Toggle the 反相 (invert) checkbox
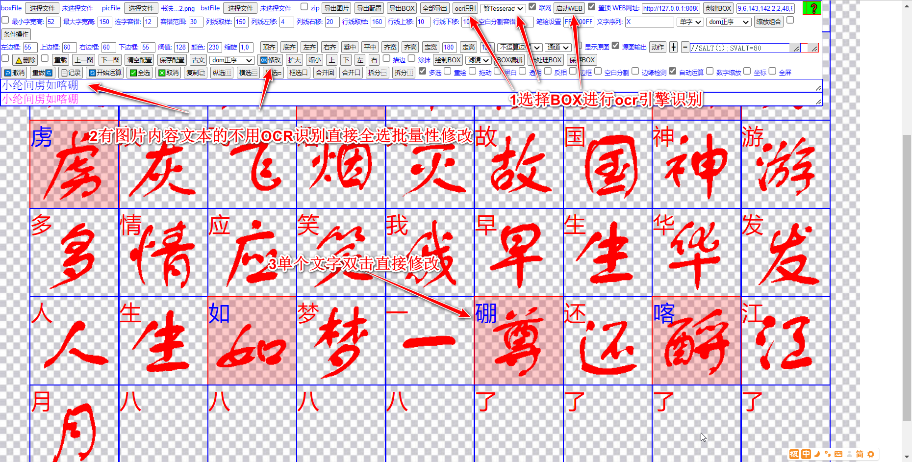This screenshot has width=912, height=462. click(549, 71)
